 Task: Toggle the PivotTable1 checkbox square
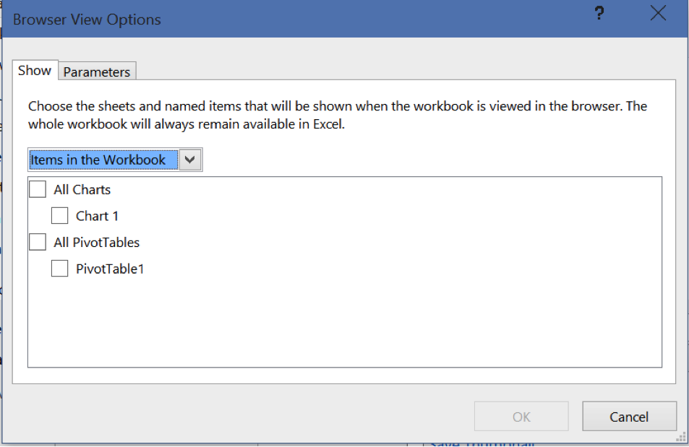(59, 269)
